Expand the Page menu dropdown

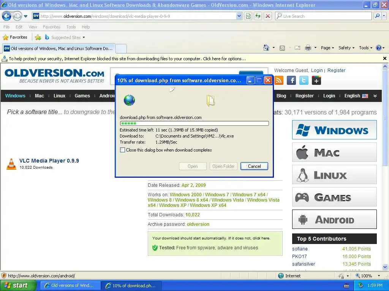[327, 48]
